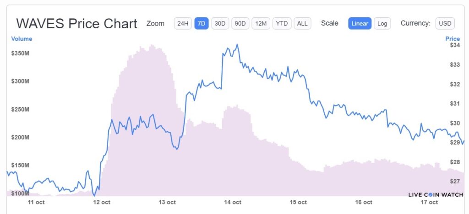469x214 pixels.
Task: Switch chart zoom to 30D
Action: tap(220, 24)
